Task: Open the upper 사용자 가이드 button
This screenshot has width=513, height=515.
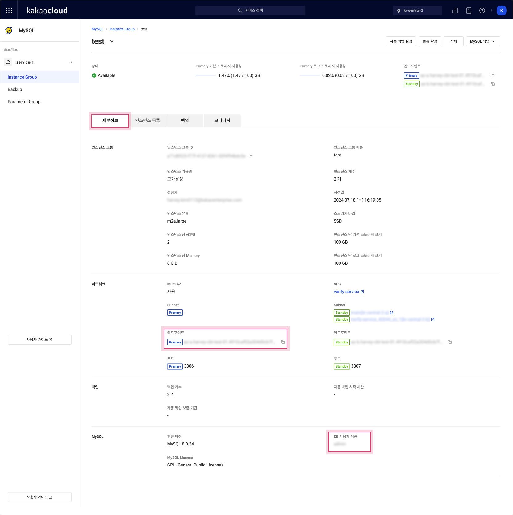Action: pos(40,340)
